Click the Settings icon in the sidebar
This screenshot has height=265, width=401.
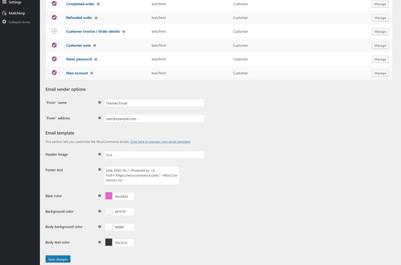tap(4, 2)
